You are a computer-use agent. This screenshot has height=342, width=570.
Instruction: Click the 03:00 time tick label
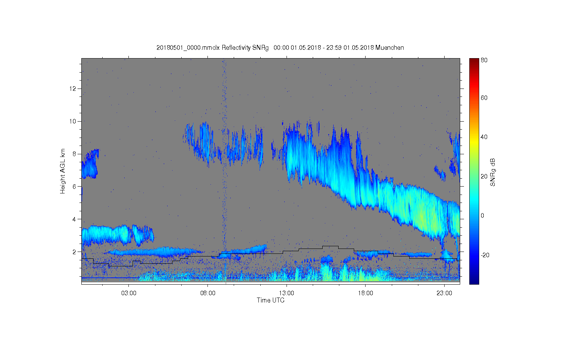pos(129,293)
